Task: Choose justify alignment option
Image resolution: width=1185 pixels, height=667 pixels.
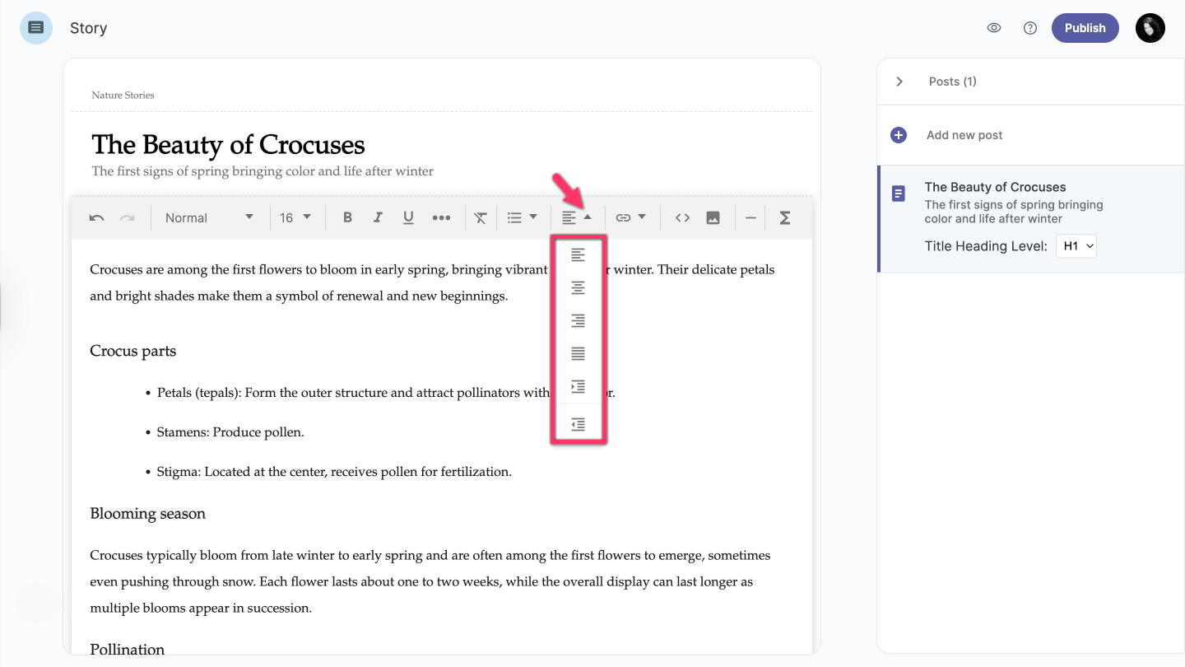Action: tap(579, 354)
